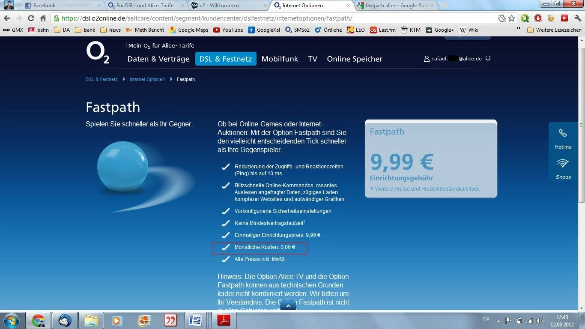Click the Action Center flag icon in the tray
585x329 pixels.
click(509, 320)
